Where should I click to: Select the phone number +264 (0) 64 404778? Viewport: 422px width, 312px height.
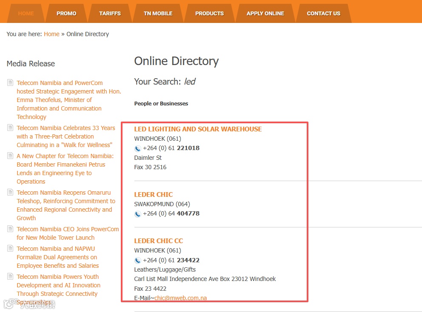coord(171,213)
